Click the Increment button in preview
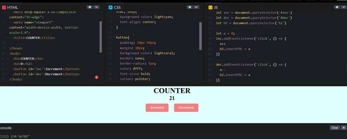 point(157,108)
